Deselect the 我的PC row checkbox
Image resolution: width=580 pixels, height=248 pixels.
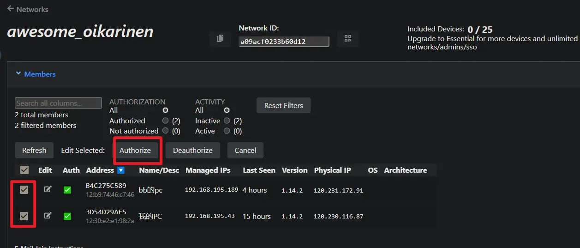(24, 216)
